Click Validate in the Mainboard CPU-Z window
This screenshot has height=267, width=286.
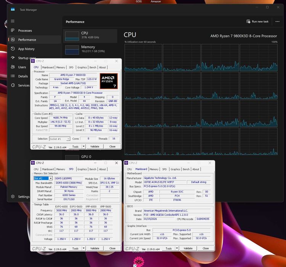pyautogui.click(x=188, y=248)
